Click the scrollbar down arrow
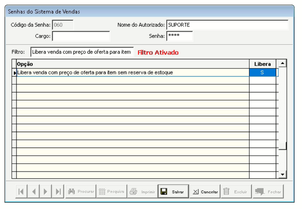 283,174
